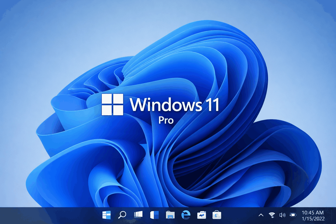Click empty taskbar space left of Start
336x224 pixels.
point(49,215)
